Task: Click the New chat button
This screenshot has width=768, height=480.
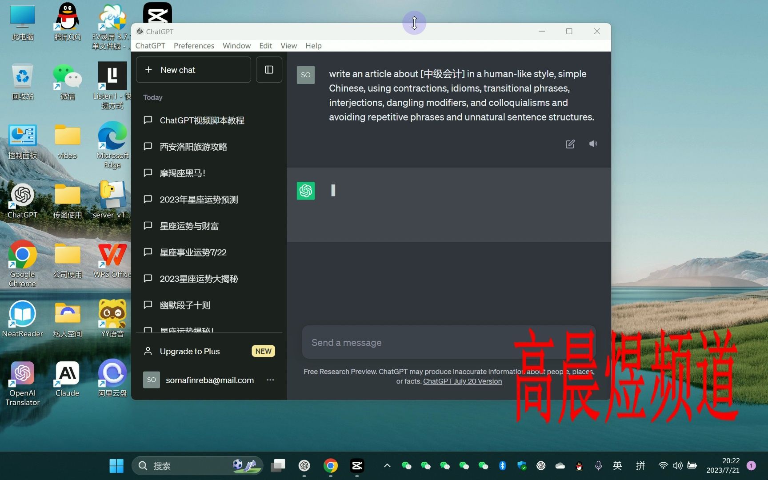Action: [193, 70]
